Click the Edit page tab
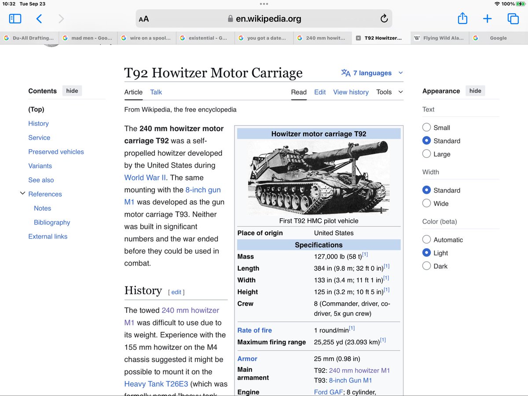The width and height of the screenshot is (528, 396). [320, 92]
